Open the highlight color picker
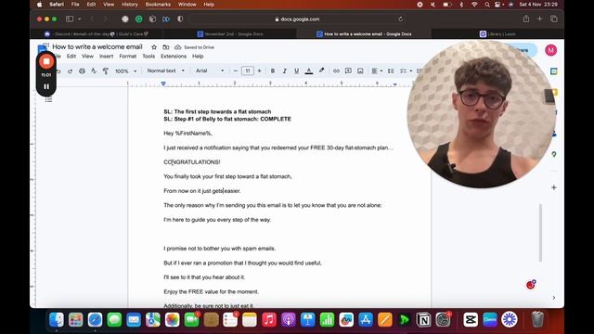 click(322, 71)
